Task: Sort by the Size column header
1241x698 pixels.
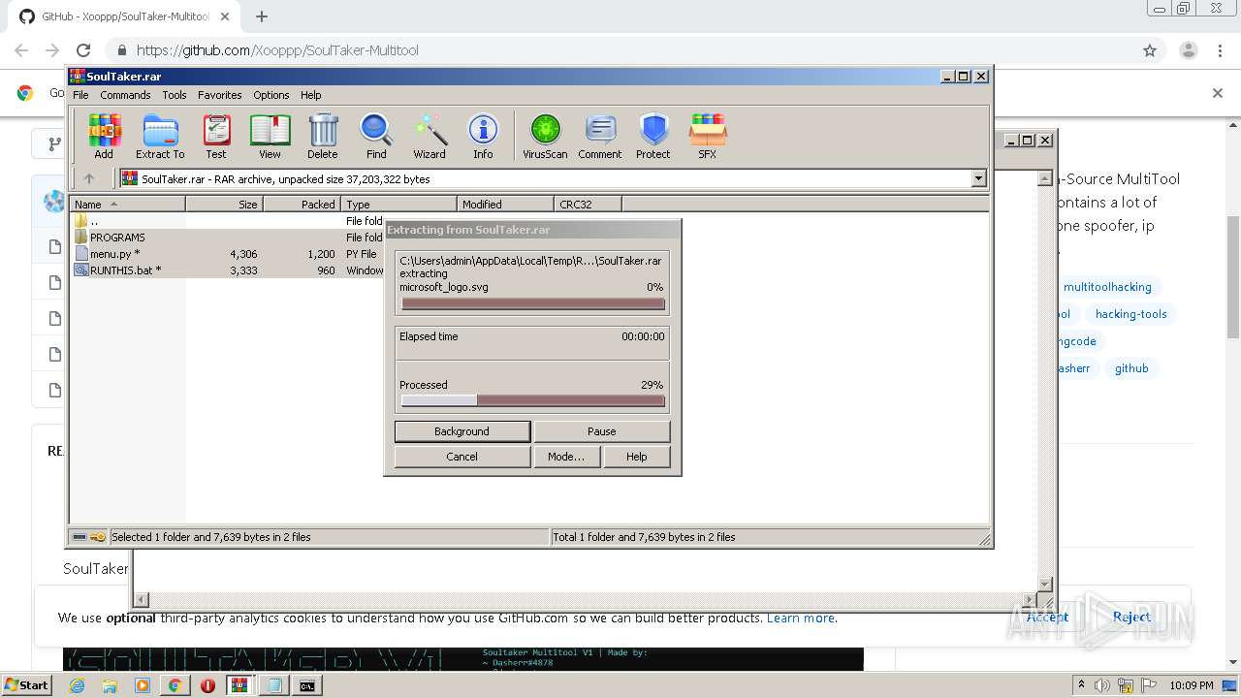Action: coord(224,204)
